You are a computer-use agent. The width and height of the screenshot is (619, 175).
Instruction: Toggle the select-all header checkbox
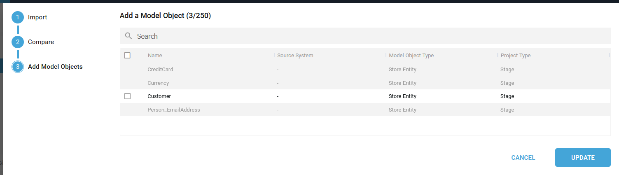127,55
